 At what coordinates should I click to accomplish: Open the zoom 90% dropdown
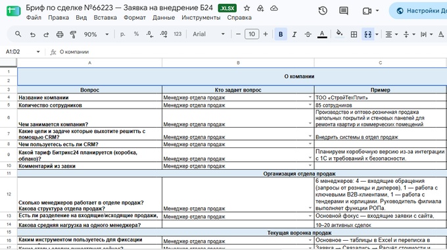coord(96,34)
